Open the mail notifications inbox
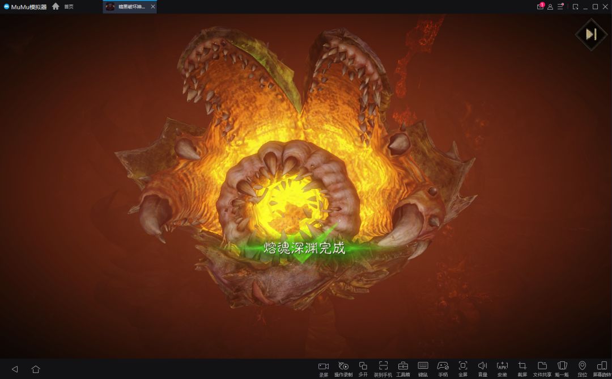Viewport: 612px width, 379px height. pyautogui.click(x=540, y=6)
